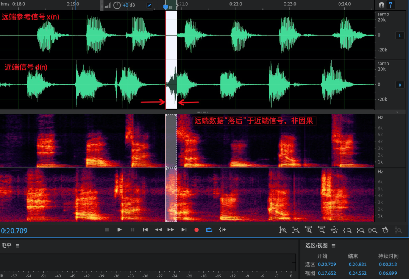Zoom out full on all axes
The image size is (409, 279).
pyautogui.click(x=334, y=229)
